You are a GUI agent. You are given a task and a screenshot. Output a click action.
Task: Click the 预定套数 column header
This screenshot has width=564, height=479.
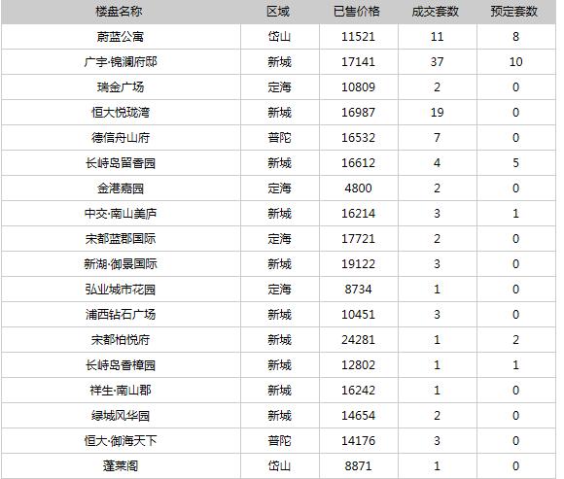[x=515, y=12]
